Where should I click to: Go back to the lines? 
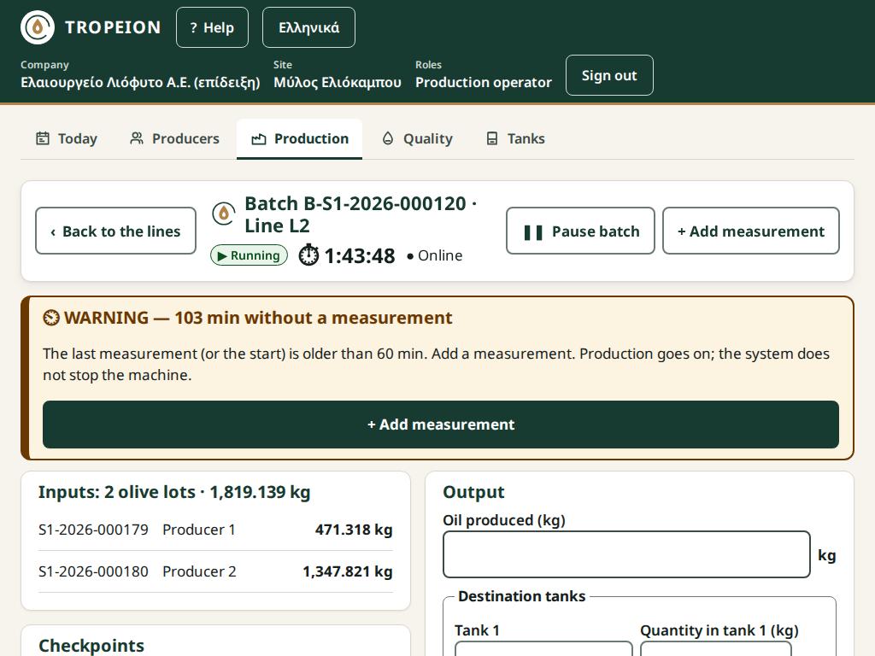[115, 231]
